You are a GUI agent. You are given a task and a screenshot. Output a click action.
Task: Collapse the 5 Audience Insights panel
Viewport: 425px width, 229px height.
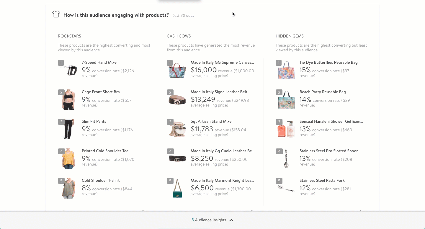tap(231, 220)
